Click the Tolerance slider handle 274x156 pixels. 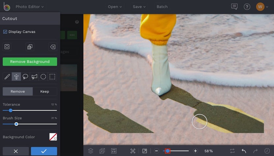[x=11, y=110]
